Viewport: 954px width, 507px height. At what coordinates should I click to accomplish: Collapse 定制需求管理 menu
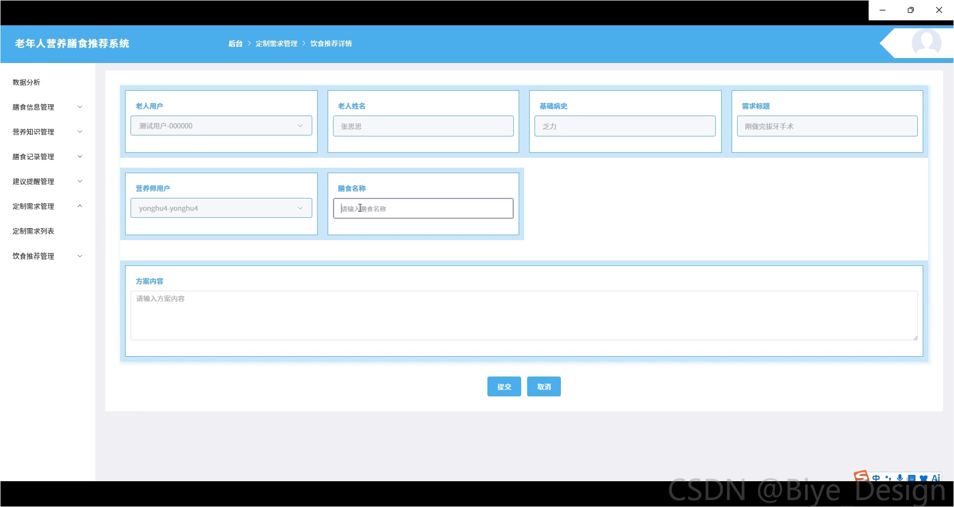click(x=48, y=206)
